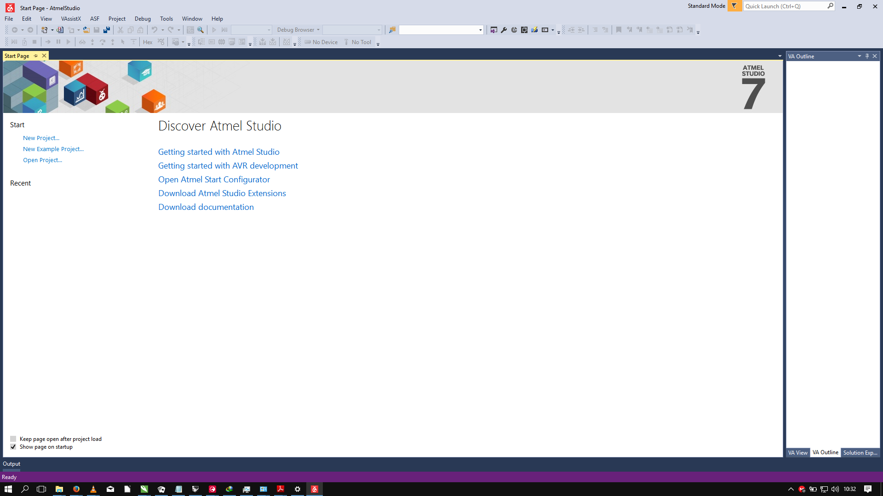Click the orange filter funnel icon
This screenshot has height=496, width=883.
(x=734, y=6)
